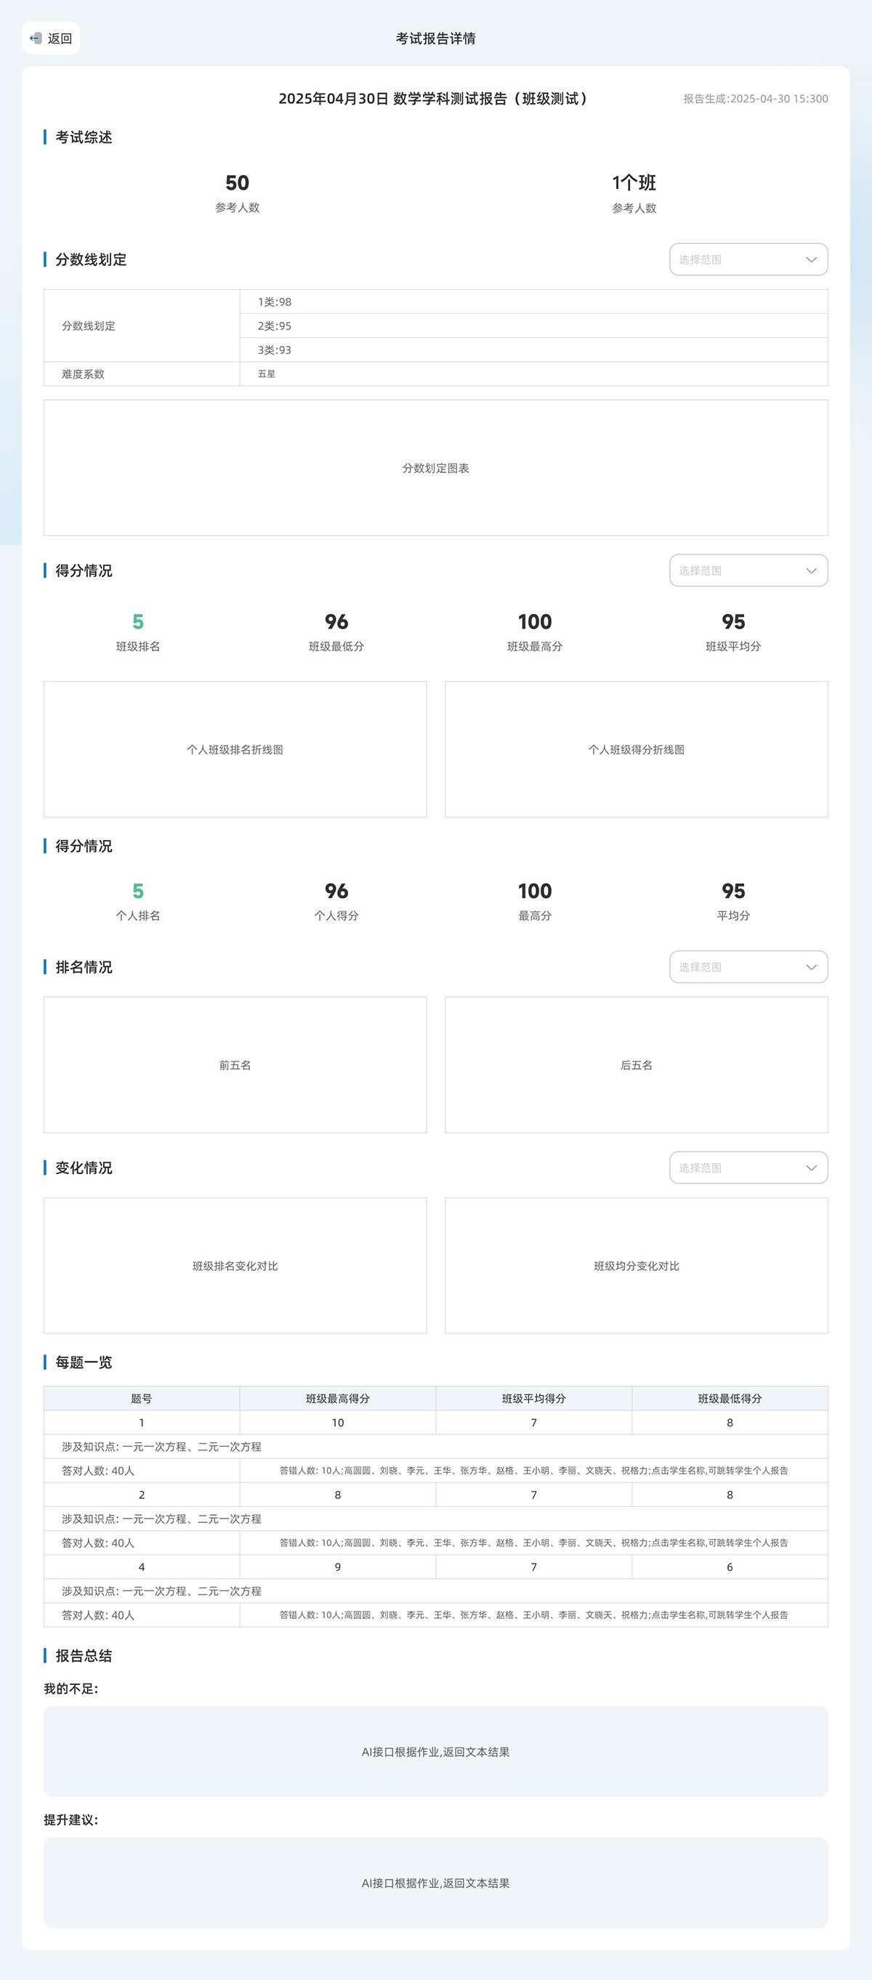872x1980 pixels.
Task: Open 选择范围 dropdown in 分数线划定 section
Action: coord(748,260)
